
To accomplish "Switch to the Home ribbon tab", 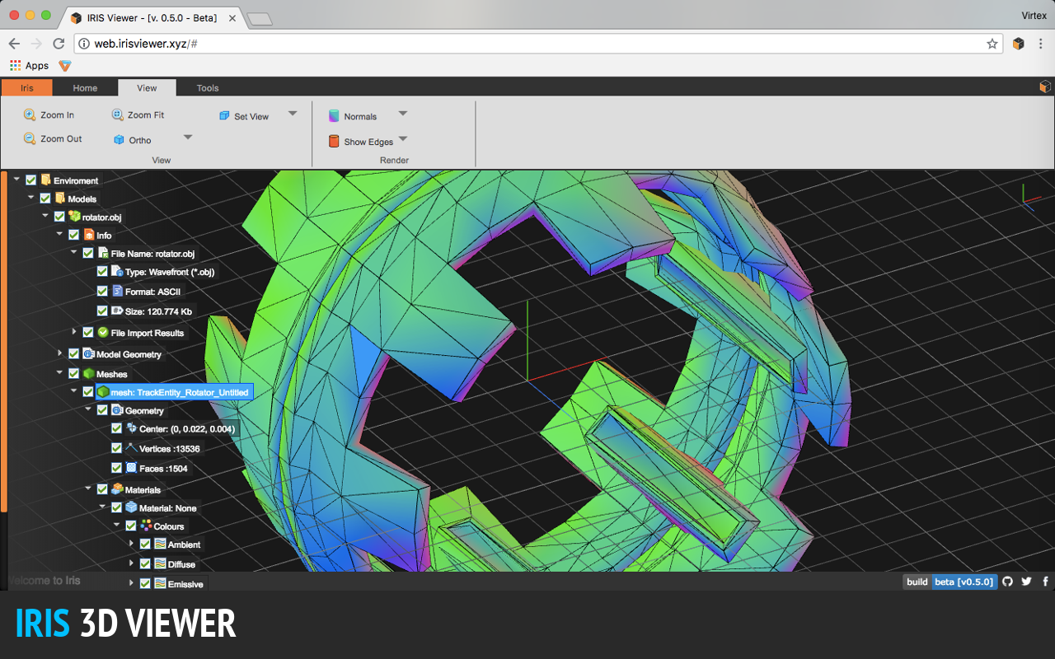I will click(x=85, y=88).
